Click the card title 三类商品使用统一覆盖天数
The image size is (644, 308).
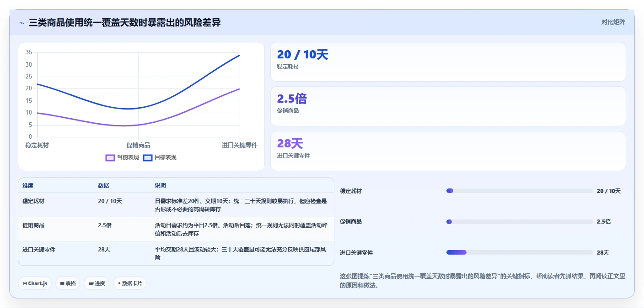[x=124, y=22]
